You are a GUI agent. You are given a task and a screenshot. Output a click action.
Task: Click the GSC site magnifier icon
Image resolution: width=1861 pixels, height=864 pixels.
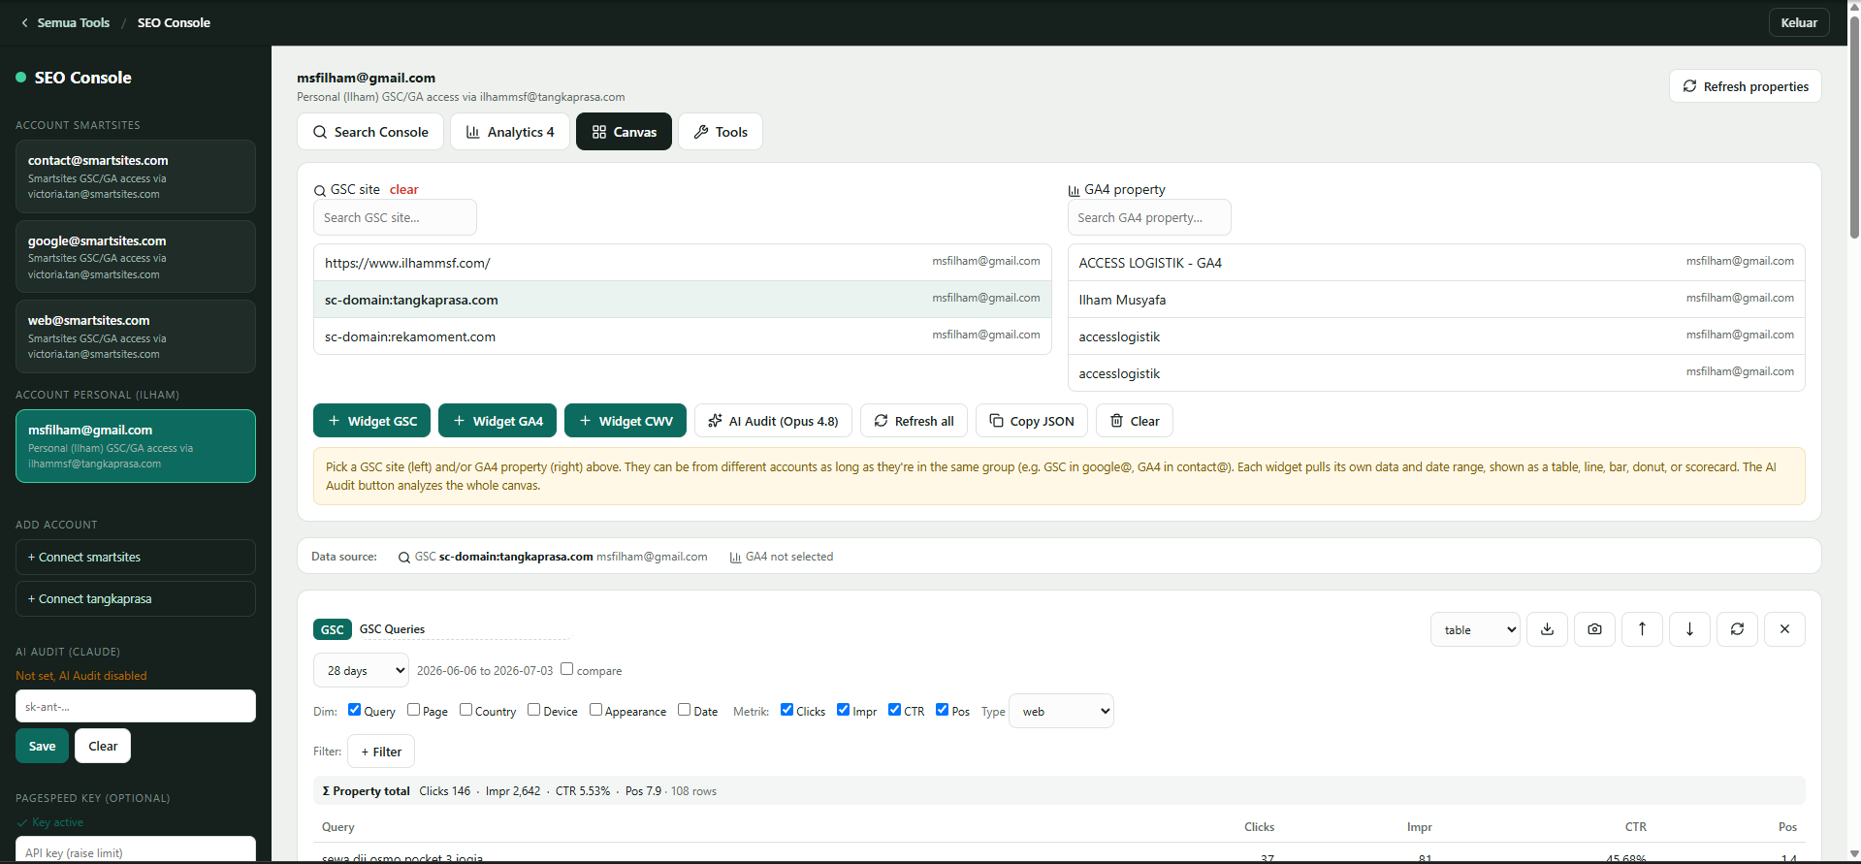click(320, 191)
